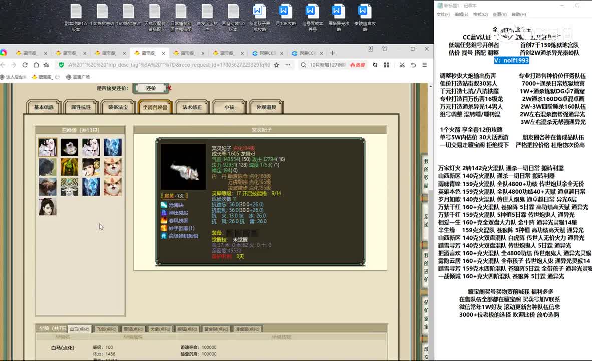The width and height of the screenshot is (592, 361).
Task: Open address bar three-dots more menu
Action: [x=288, y=65]
